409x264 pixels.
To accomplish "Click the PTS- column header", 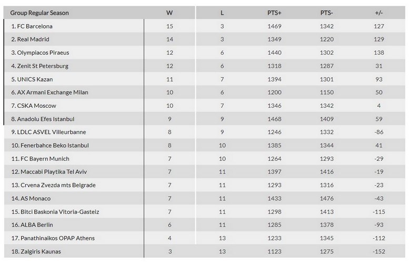I will point(327,13).
